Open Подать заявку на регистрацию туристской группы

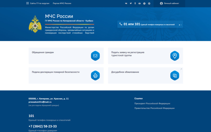[x=146, y=56]
